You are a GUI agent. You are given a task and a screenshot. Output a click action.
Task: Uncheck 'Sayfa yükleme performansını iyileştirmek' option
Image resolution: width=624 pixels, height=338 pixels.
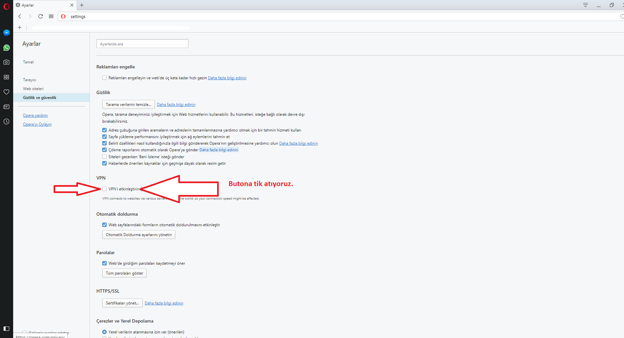pos(104,137)
